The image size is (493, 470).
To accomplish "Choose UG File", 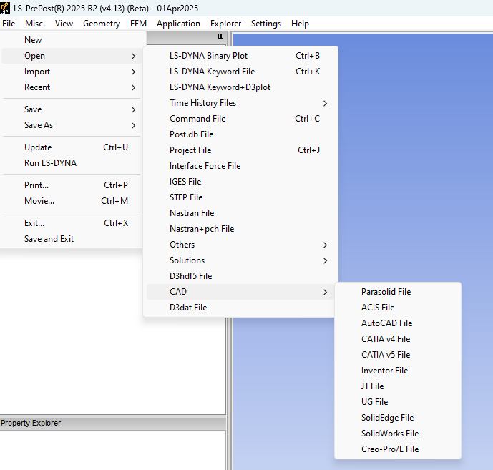I will tap(398, 402).
